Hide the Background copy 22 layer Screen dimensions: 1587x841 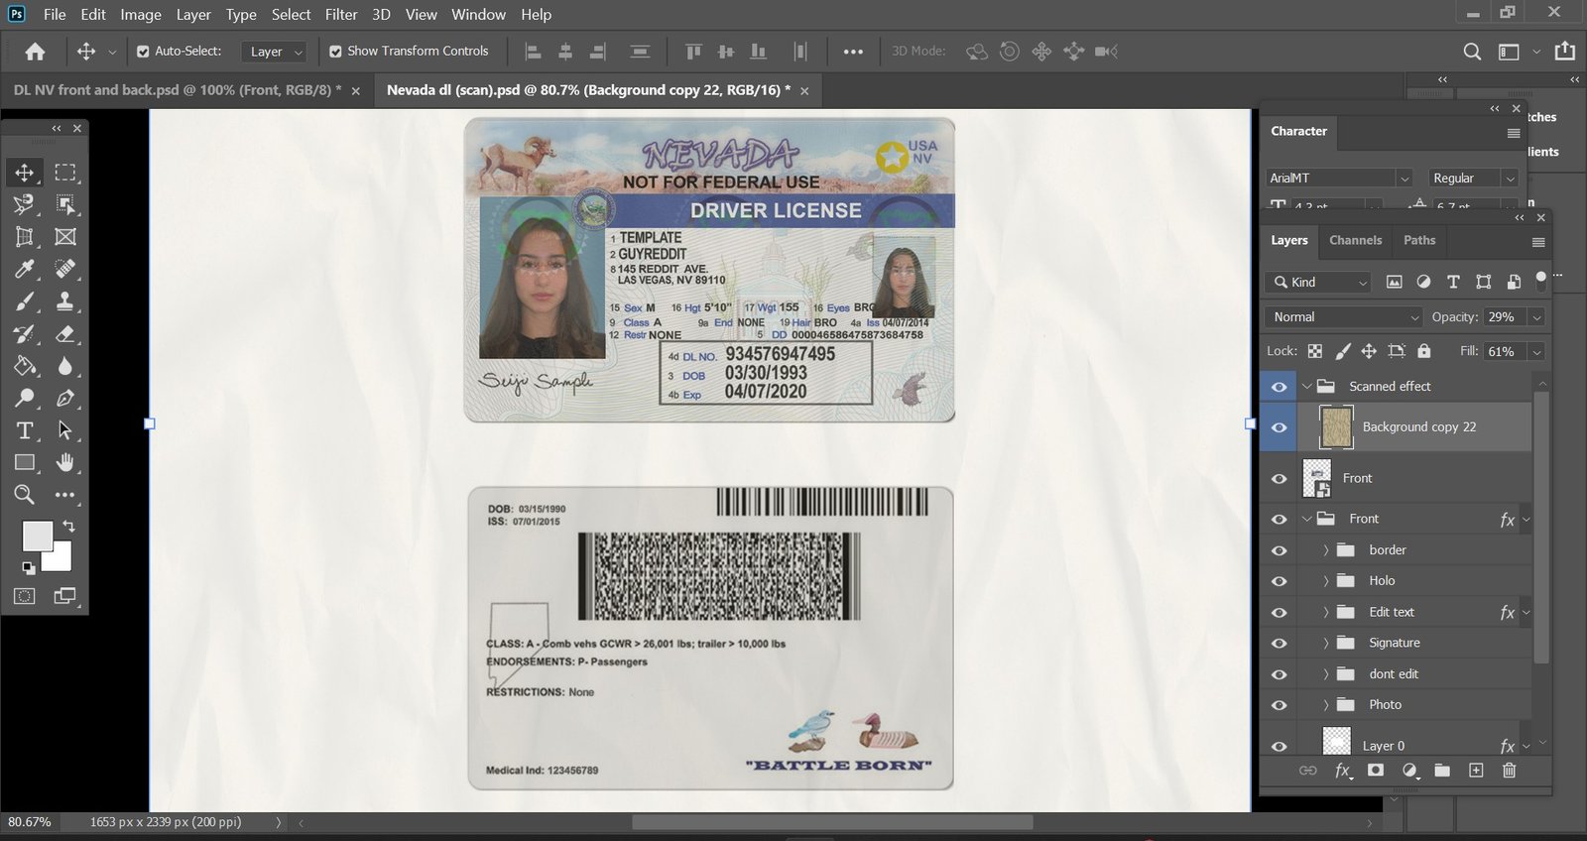[1279, 427]
